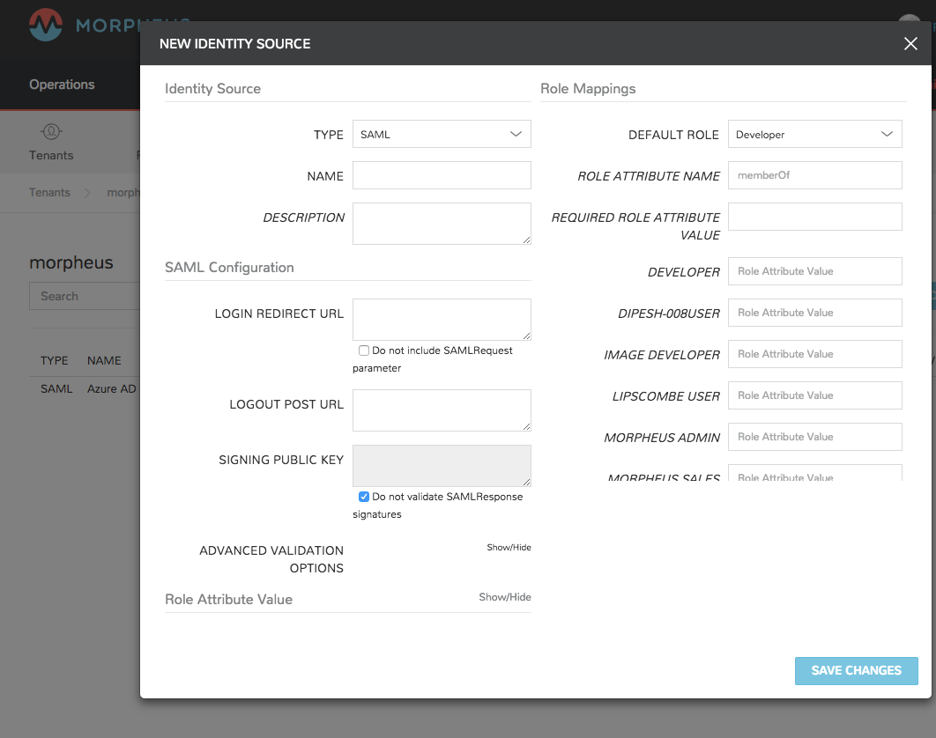This screenshot has width=936, height=738.
Task: Click the ROLE ATTRIBUTE NAME field
Action: (x=815, y=175)
